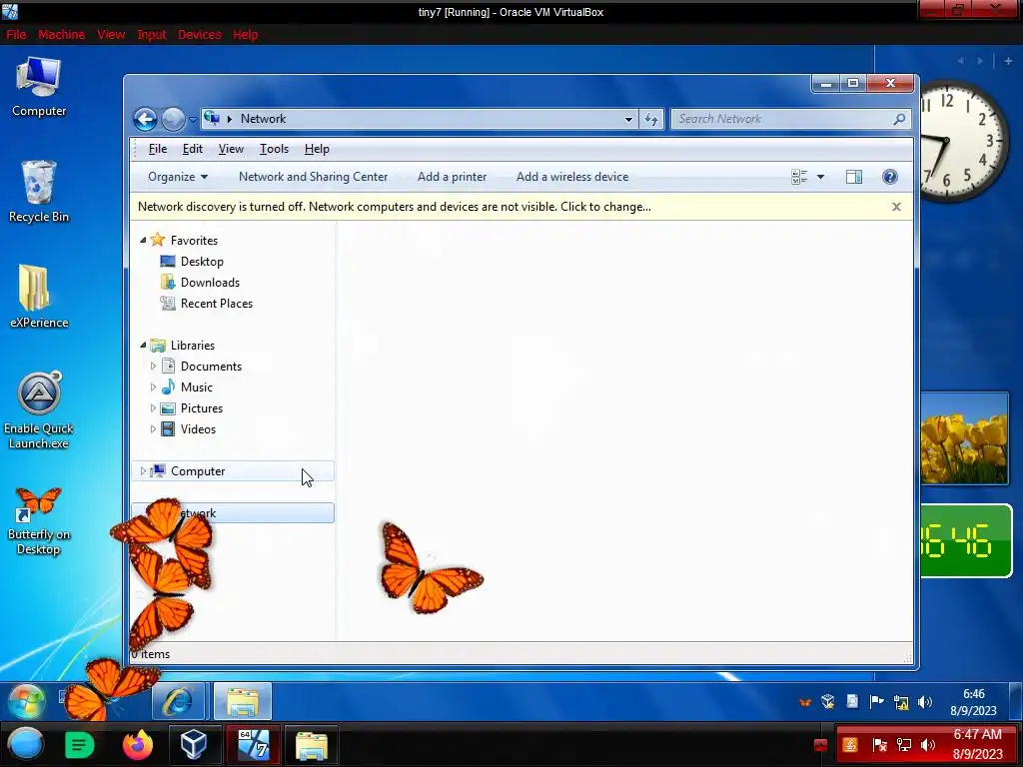
Task: Select Desktop under Favorites
Action: coord(202,262)
